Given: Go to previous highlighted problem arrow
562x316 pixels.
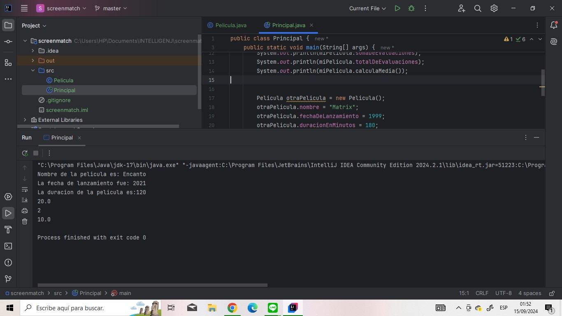Looking at the screenshot, I should pos(531,39).
